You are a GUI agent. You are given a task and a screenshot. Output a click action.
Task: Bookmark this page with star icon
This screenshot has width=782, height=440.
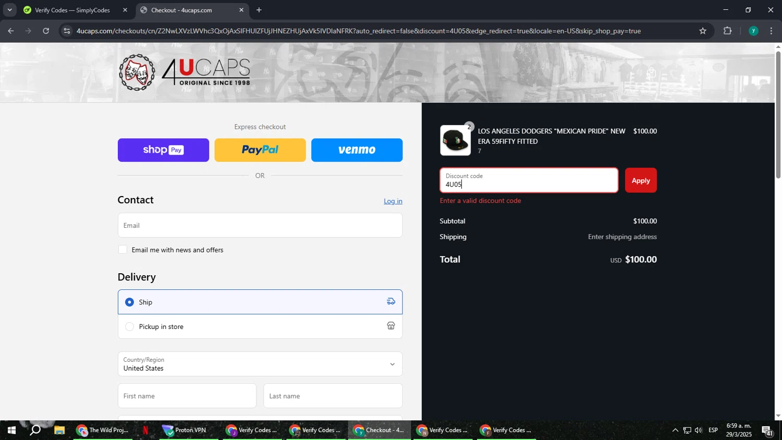click(703, 31)
